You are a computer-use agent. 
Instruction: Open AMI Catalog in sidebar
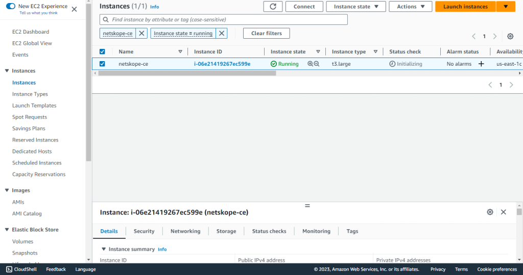point(27,213)
